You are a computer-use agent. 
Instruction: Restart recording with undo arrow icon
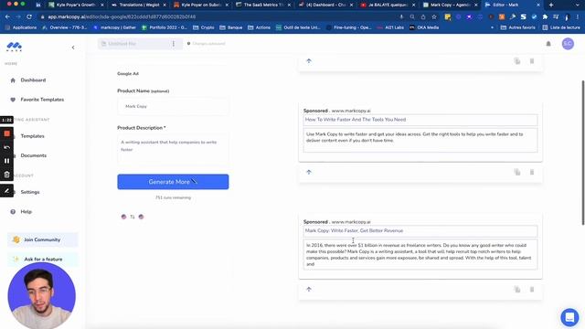[6, 147]
